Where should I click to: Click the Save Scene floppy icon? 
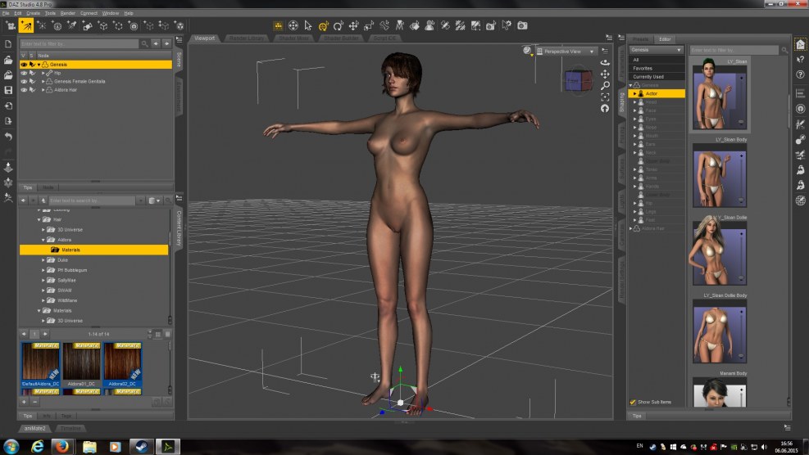[x=8, y=90]
